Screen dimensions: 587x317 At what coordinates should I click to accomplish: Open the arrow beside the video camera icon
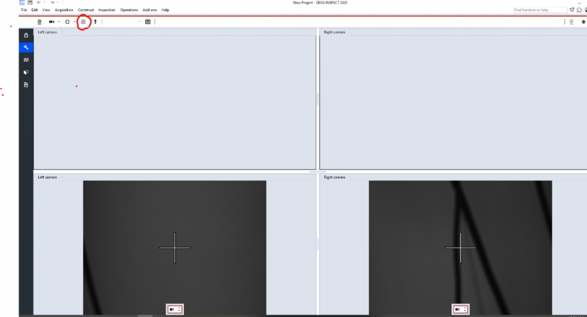point(59,22)
